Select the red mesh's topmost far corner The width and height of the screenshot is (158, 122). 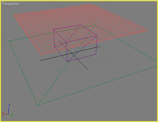91,4
